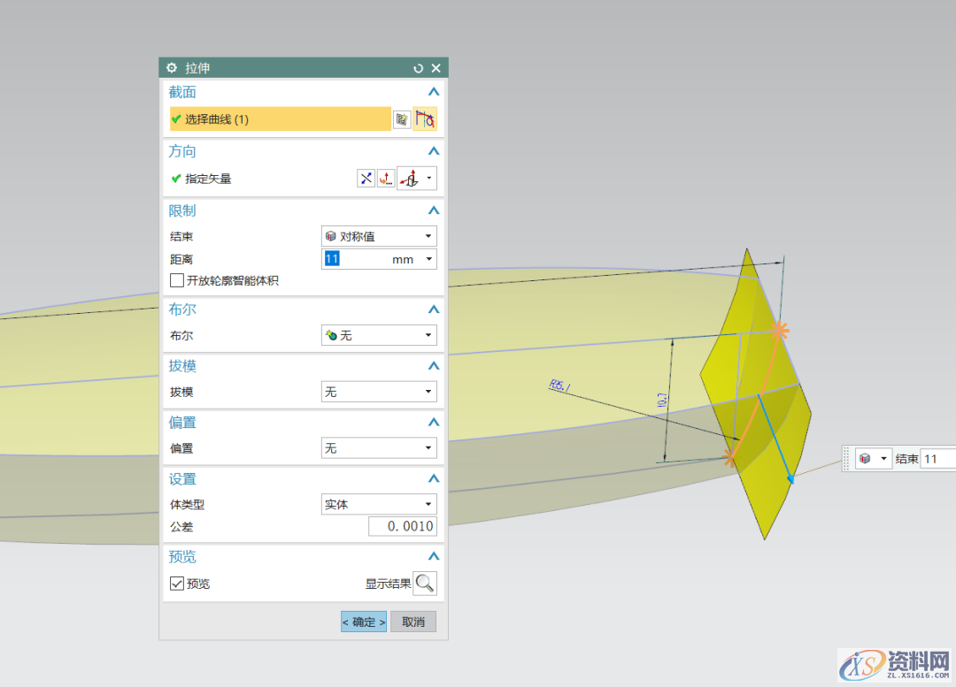Screen dimensions: 956x687
Task: Enable the 开放轮廓智能体积 checkbox
Action: [x=178, y=280]
